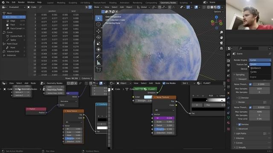Image resolution: width=273 pixels, height=153 pixels.
Task: Expand the Advanced sampling subpanel
Action: tap(243, 129)
